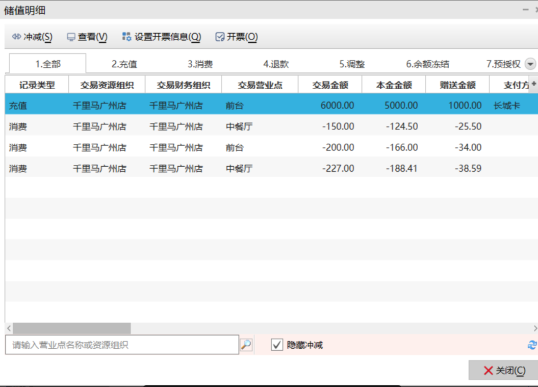538x387 pixels.
Task: Expand the tab overflow dropdown arrow
Action: 530,64
